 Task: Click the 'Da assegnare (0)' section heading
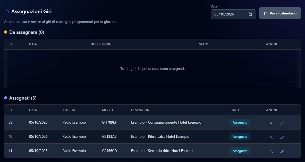27,32
